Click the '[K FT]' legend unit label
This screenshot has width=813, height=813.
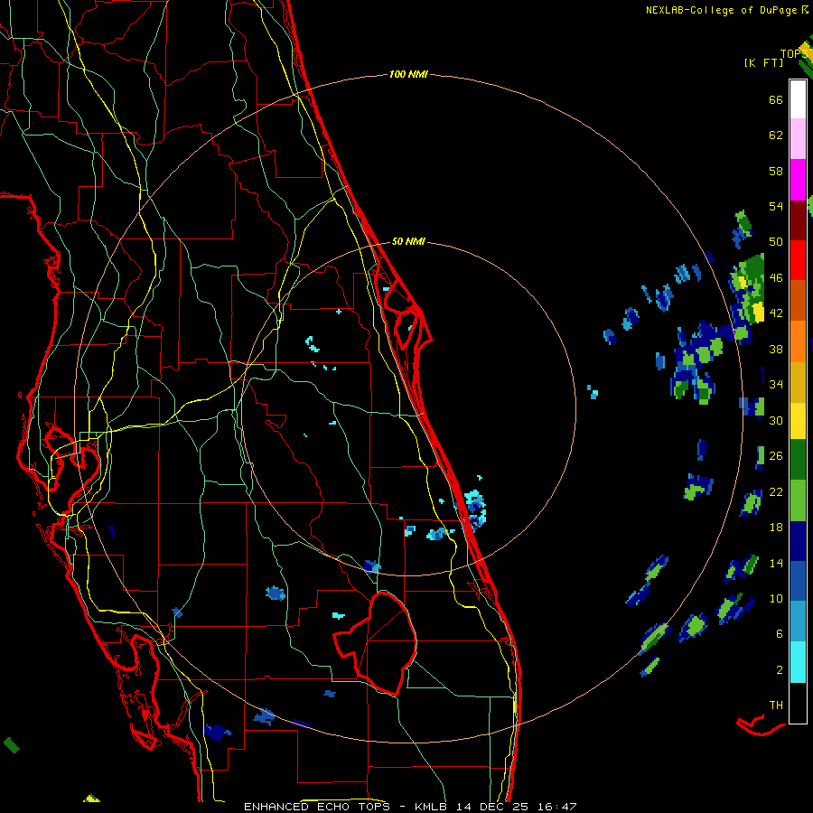(763, 63)
